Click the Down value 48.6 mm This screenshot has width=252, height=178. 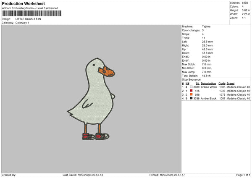(x=207, y=53)
